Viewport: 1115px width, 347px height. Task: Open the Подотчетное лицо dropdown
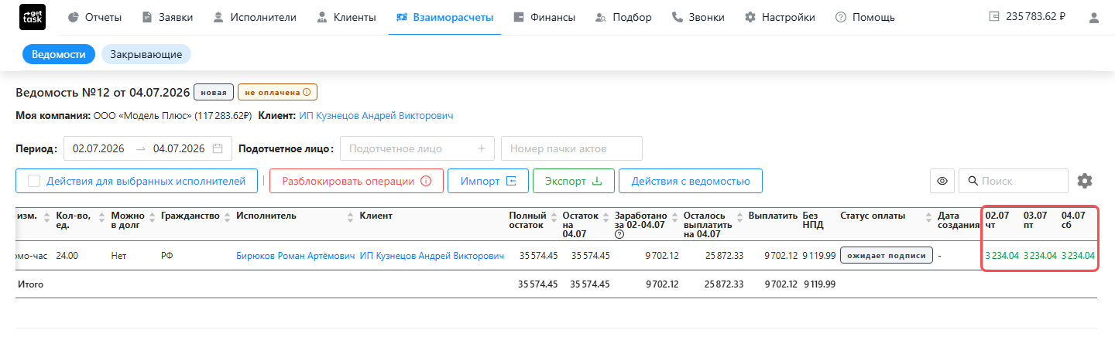pos(417,148)
